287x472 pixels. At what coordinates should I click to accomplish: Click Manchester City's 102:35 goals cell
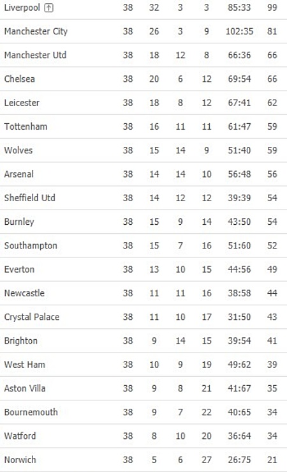240,31
